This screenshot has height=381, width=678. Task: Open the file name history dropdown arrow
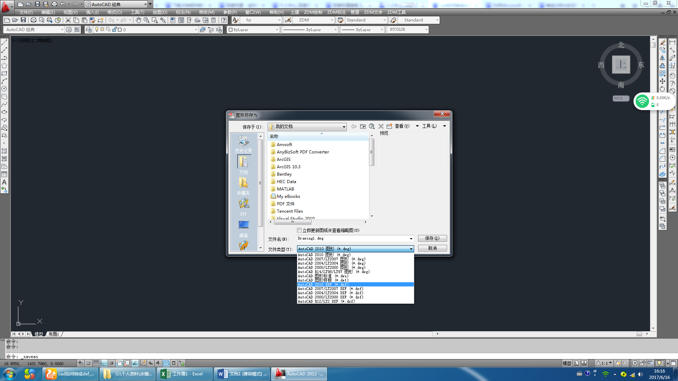pos(411,239)
